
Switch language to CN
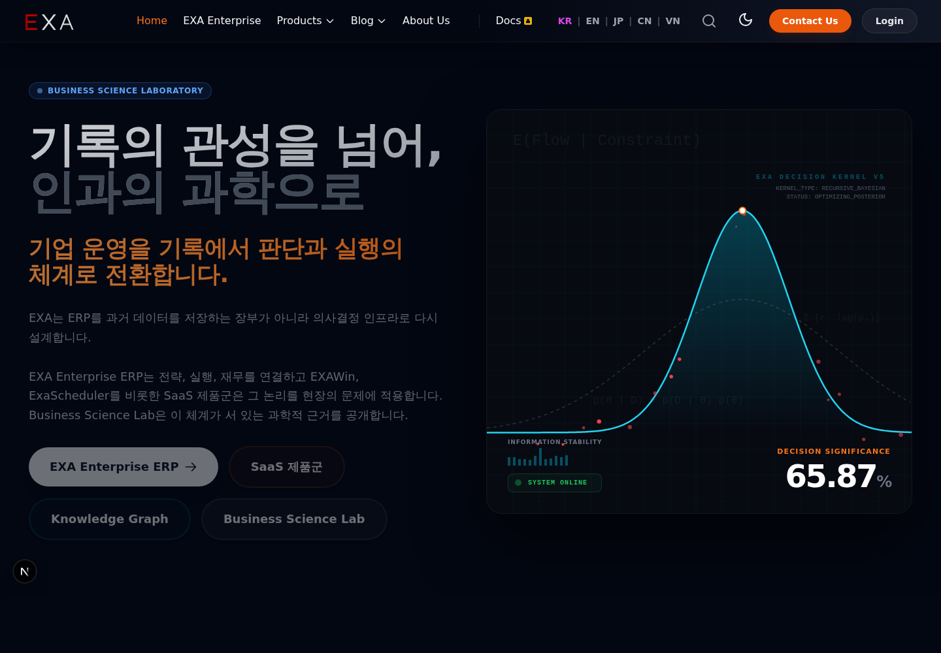[x=644, y=21]
